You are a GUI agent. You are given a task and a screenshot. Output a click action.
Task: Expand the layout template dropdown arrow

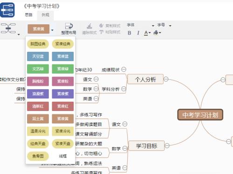(x=19, y=35)
